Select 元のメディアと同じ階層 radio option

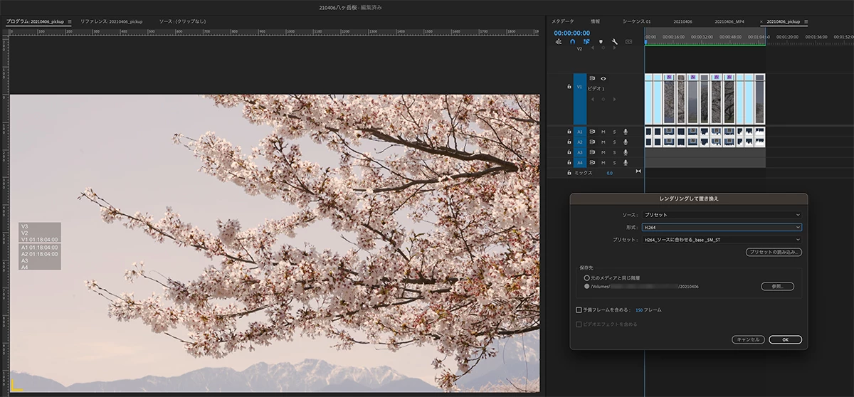coord(587,277)
